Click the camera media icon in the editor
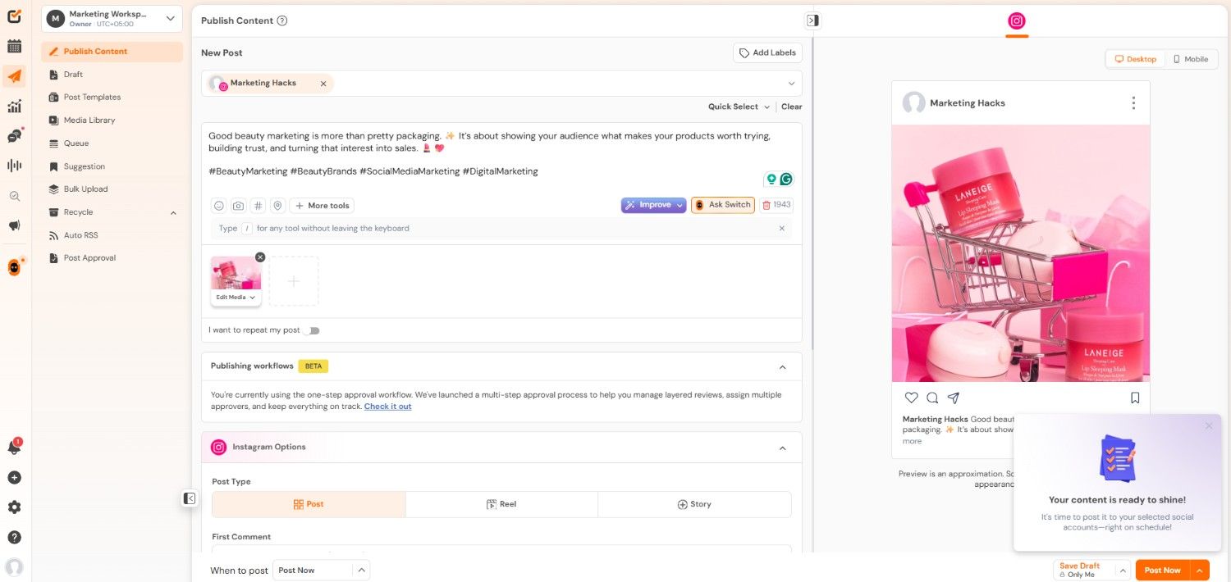The image size is (1231, 582). click(x=238, y=206)
